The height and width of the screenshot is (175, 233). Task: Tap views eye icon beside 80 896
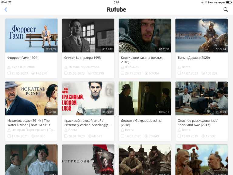[x=33, y=136]
